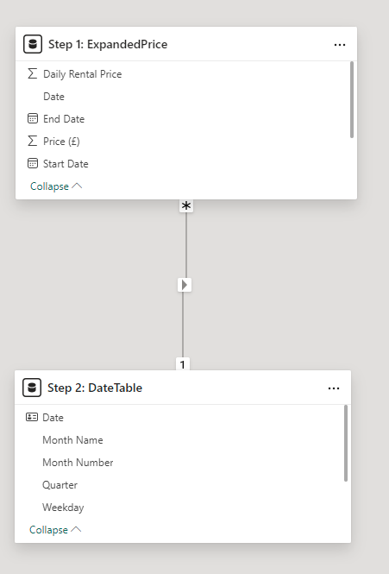Viewport: 389px width, 574px height.
Task: Click the sum icon beside Price (£)
Action: click(x=33, y=141)
